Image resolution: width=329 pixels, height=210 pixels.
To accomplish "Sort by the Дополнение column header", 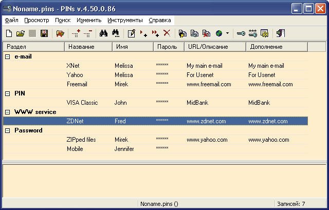I will pyautogui.click(x=277, y=47).
